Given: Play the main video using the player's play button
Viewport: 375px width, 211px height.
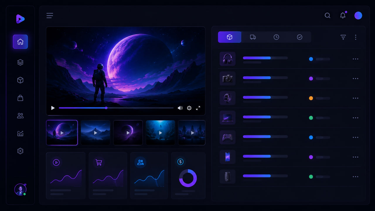Looking at the screenshot, I should [x=53, y=108].
